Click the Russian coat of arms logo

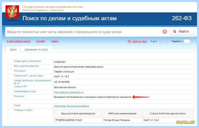tap(12, 12)
